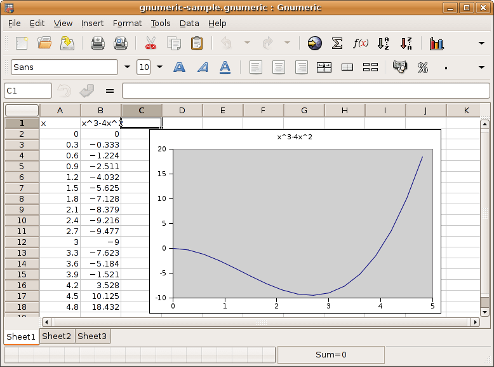Screen dimensions: 494x367
Task: Click the formula entry input field
Action: click(x=305, y=91)
